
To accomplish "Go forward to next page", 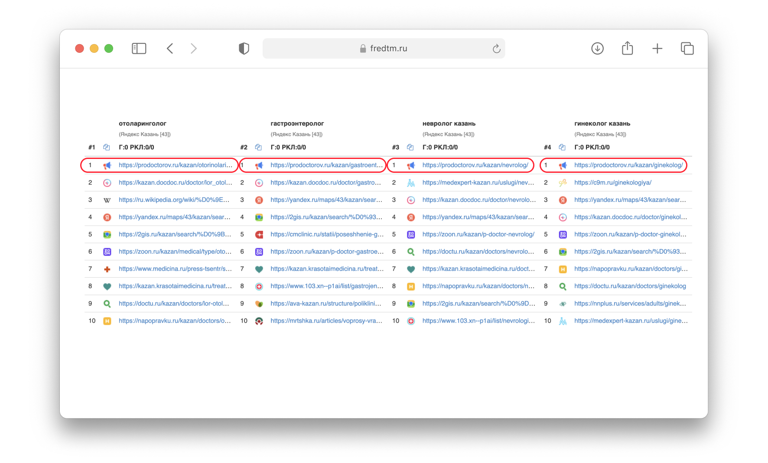I will point(194,49).
